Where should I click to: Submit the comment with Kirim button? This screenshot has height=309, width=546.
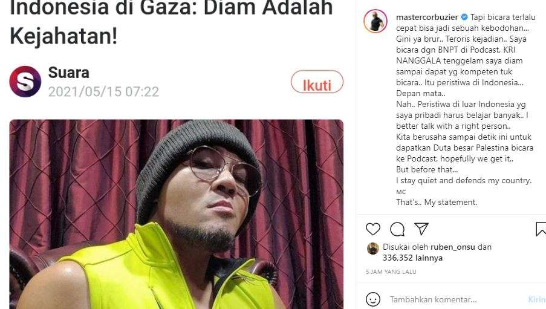pyautogui.click(x=537, y=299)
